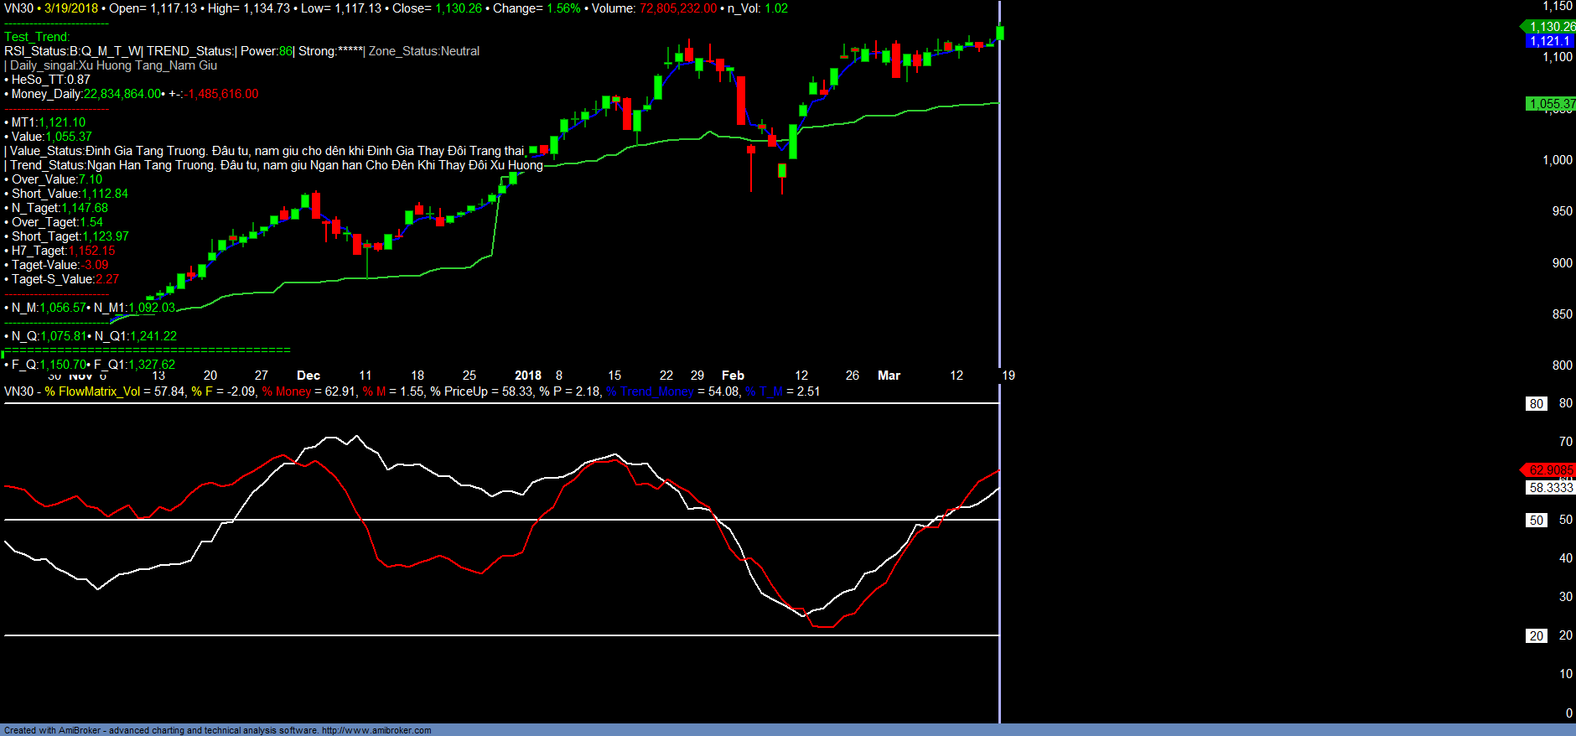Click the red % Money indicator label
The image size is (1576, 736).
click(287, 391)
